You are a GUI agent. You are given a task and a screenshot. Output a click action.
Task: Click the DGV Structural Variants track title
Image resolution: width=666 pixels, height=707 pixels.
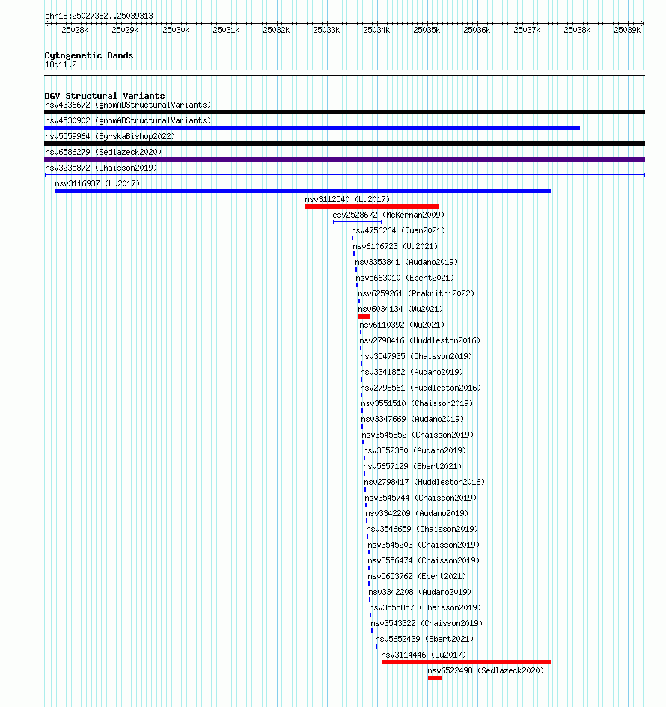(x=105, y=96)
